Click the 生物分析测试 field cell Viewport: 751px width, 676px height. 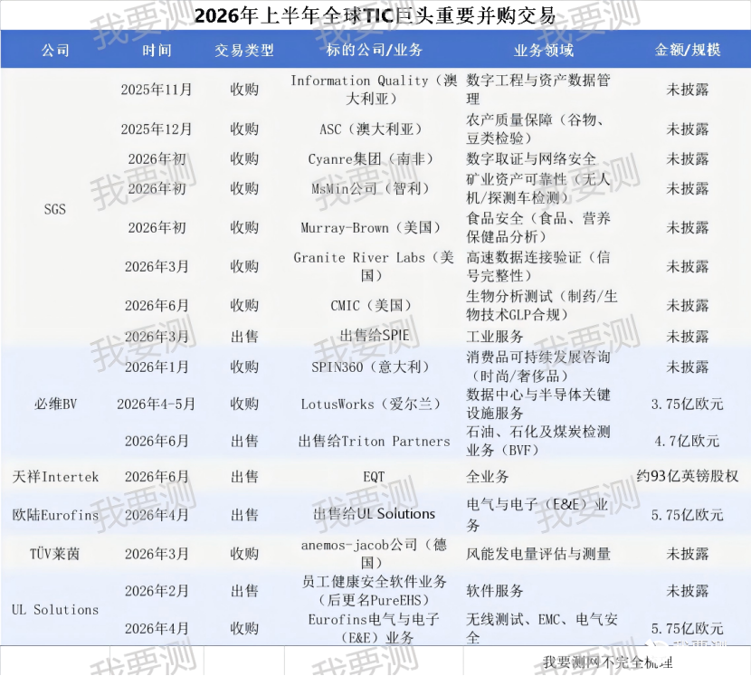(542, 305)
